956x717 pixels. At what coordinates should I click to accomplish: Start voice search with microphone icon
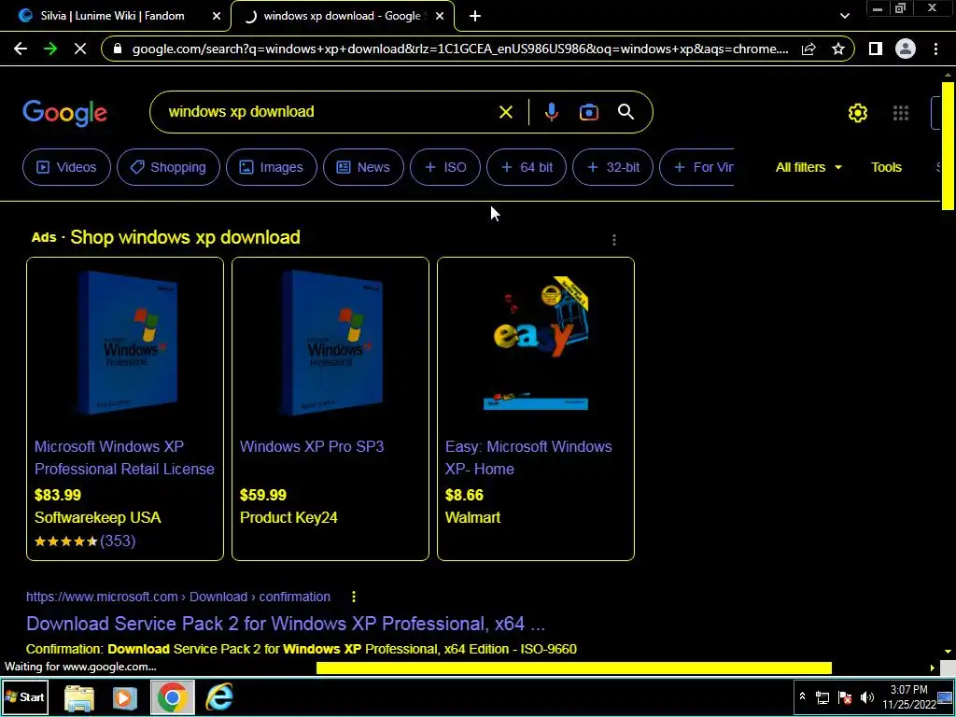click(x=551, y=112)
